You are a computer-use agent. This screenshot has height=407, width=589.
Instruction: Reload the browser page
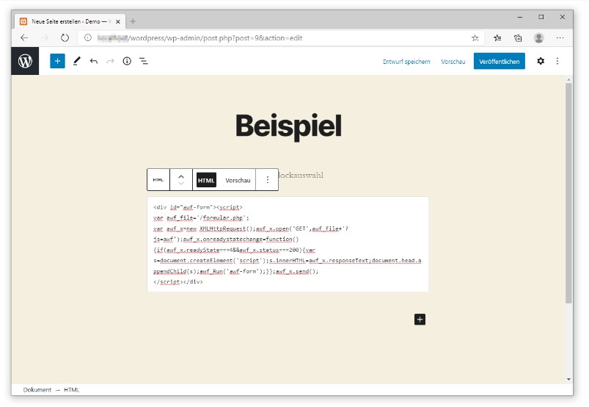[x=65, y=37]
